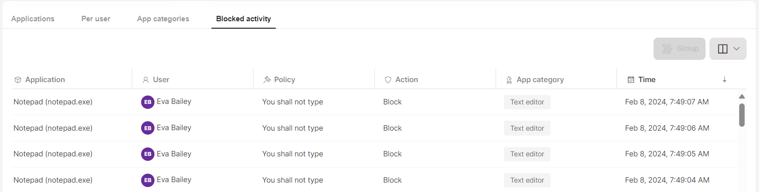Click the cube icon beside Application header

[18, 80]
